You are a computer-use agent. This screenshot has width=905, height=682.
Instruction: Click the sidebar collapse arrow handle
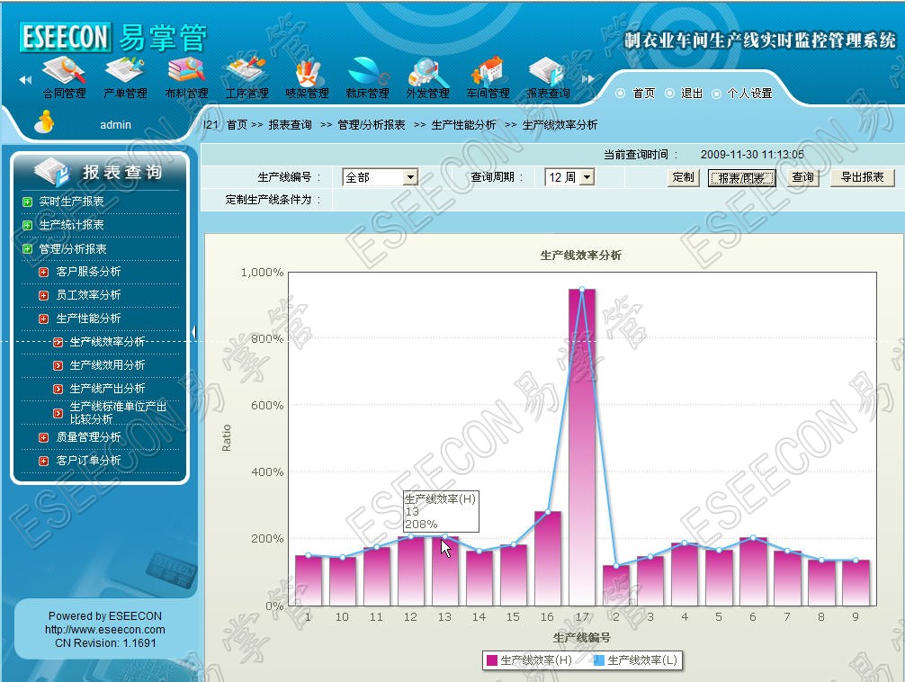click(x=193, y=333)
